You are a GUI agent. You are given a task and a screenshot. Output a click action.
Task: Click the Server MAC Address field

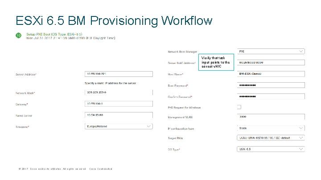point(271,63)
